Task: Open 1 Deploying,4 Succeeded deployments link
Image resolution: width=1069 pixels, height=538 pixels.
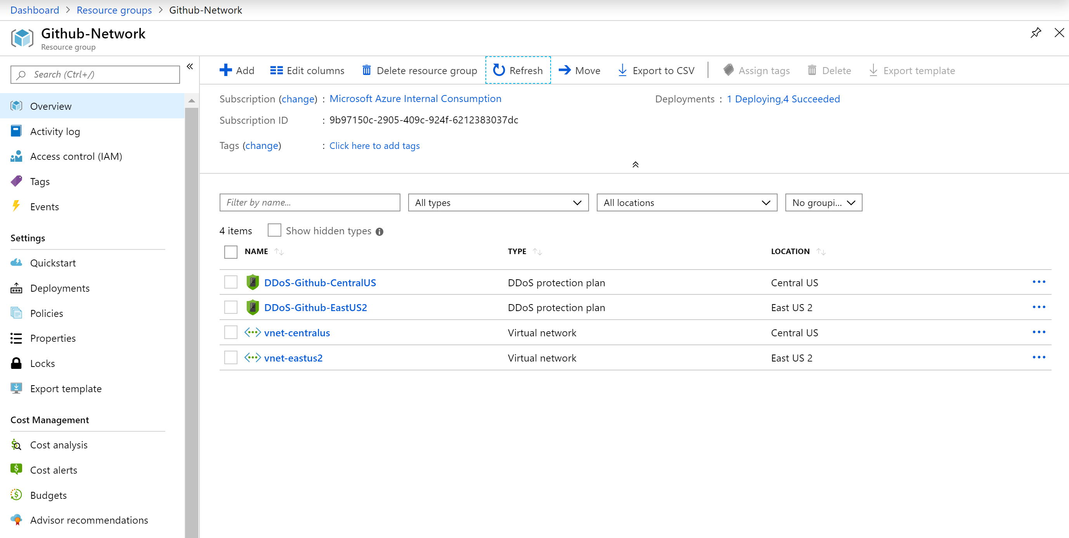Action: pos(783,99)
